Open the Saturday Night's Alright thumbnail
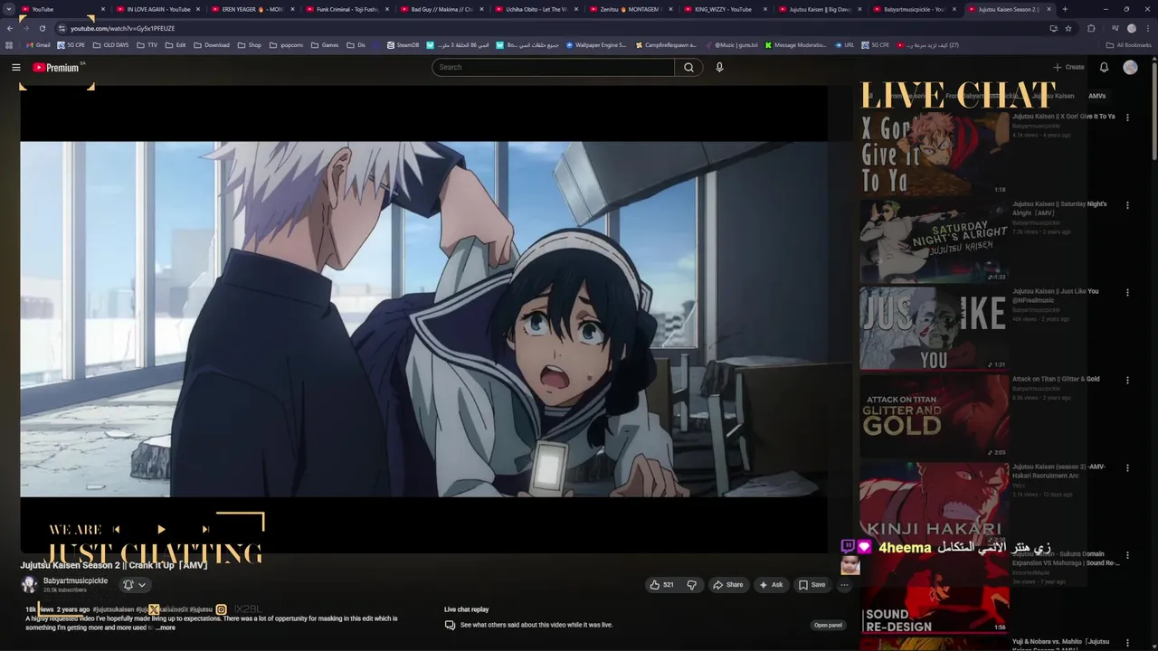Image resolution: width=1158 pixels, height=651 pixels. [934, 241]
